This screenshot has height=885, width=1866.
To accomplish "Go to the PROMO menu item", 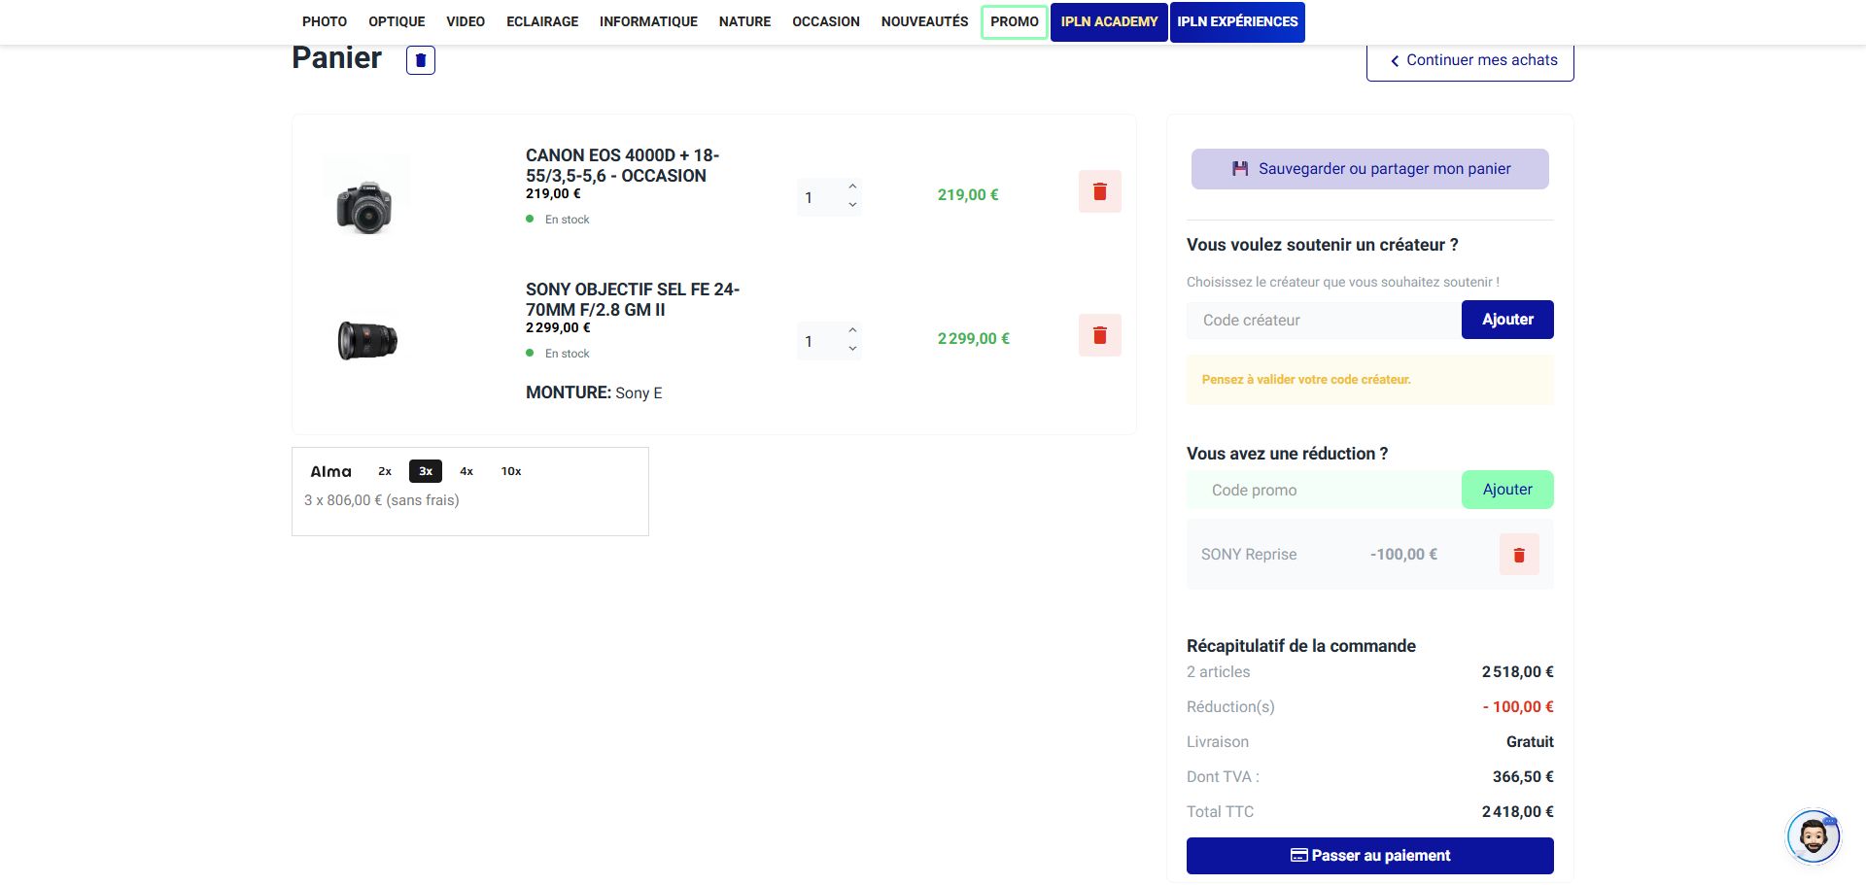I will (x=1014, y=21).
